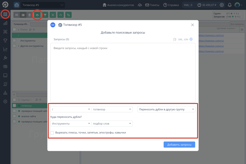
Task: Click the file upload .txt, .csv icon
Action: [x=175, y=39]
